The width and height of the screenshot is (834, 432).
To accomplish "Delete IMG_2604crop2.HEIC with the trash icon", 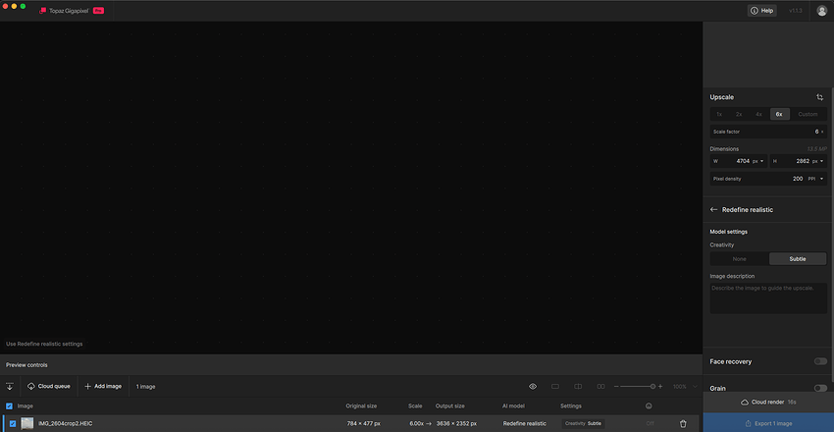I will [683, 423].
